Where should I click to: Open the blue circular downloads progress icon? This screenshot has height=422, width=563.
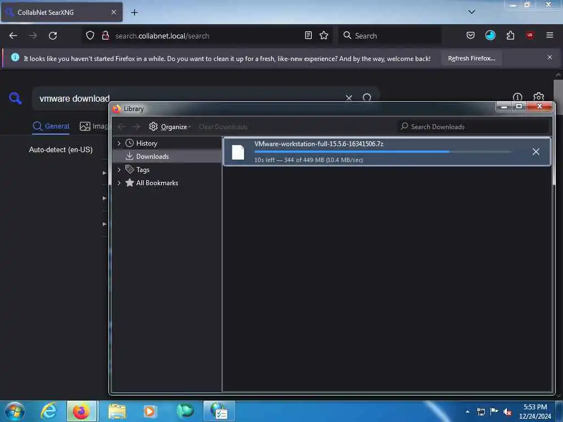point(490,35)
